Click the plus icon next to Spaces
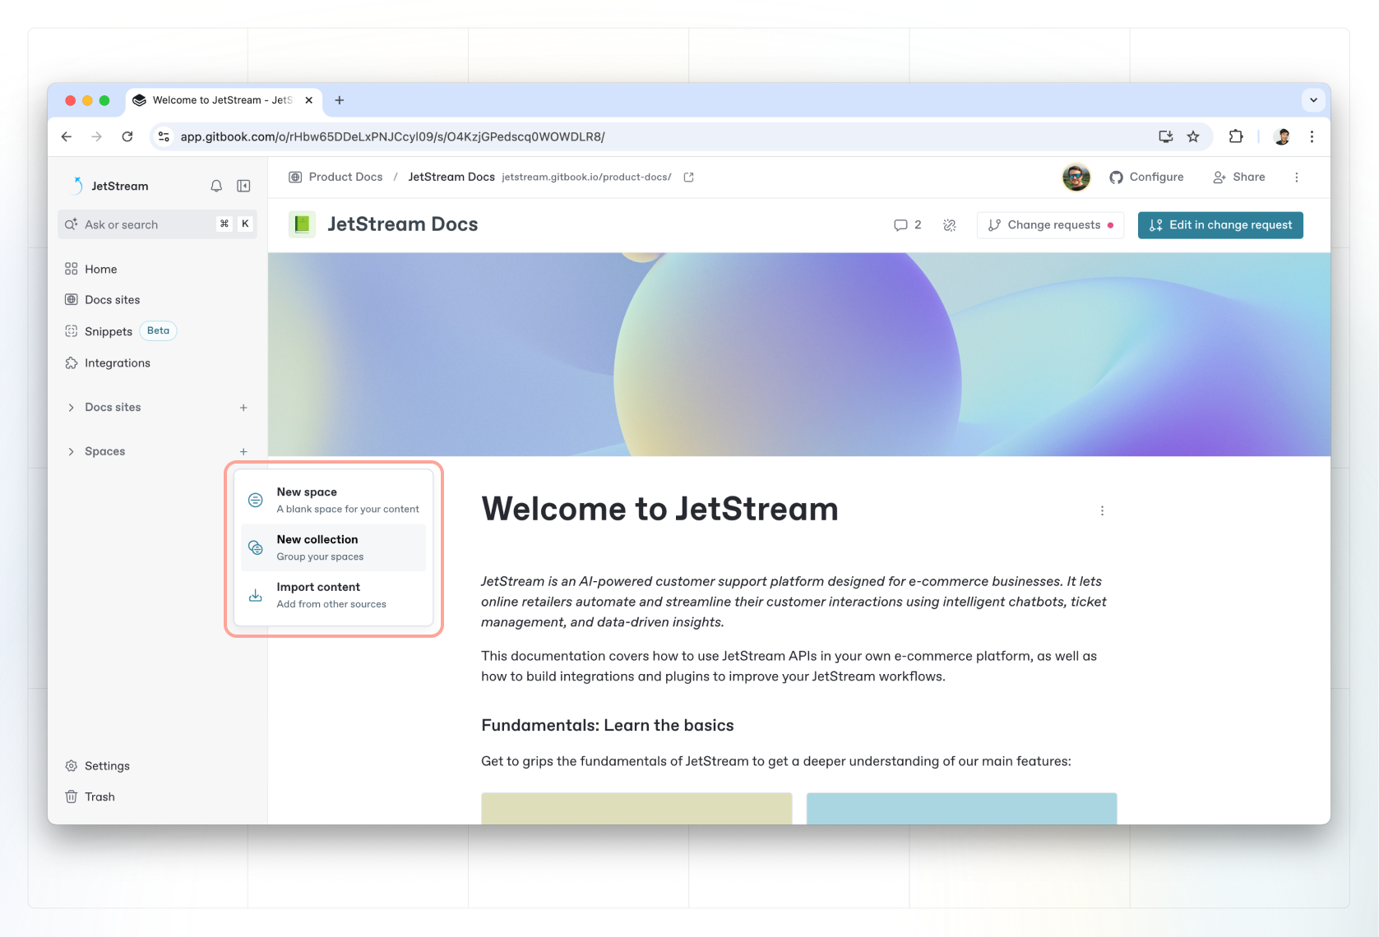The image size is (1379, 937). tap(243, 452)
